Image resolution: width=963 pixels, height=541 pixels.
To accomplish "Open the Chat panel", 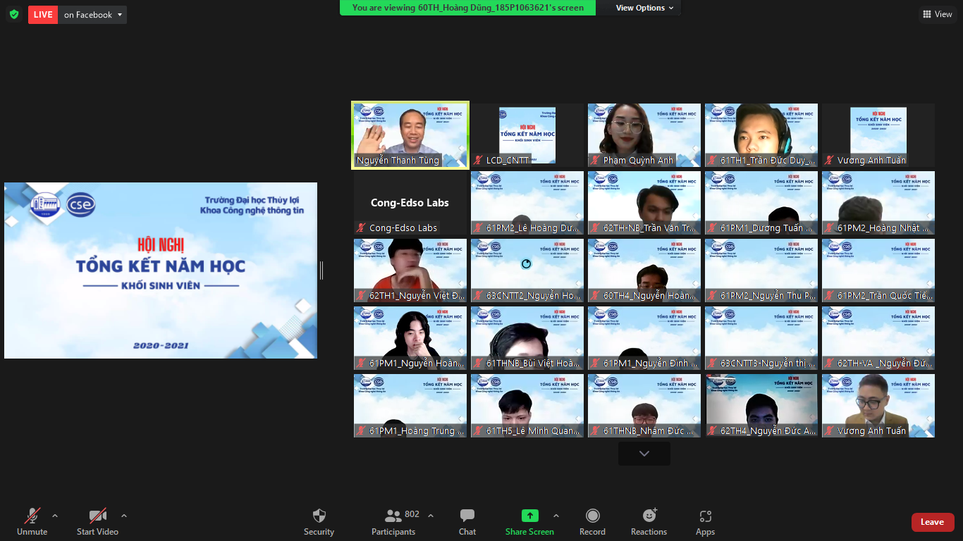I will tap(467, 516).
